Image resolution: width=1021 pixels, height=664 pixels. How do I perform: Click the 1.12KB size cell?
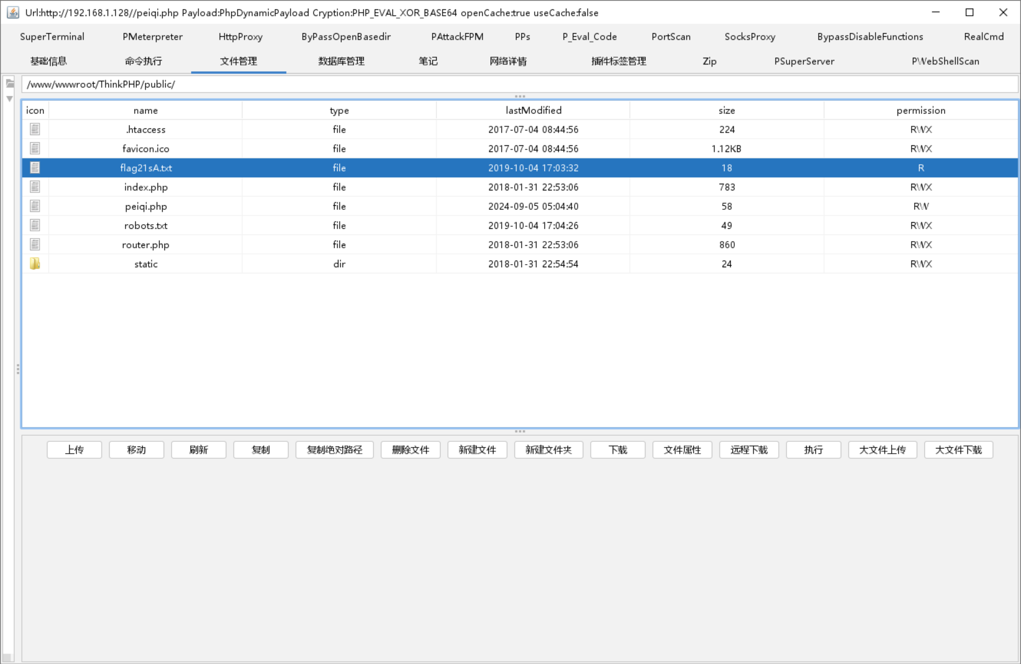(x=726, y=149)
